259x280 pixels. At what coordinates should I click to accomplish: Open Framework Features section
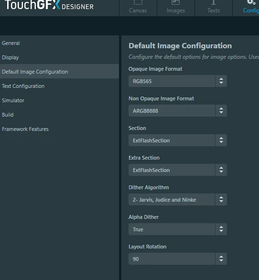tap(59, 129)
